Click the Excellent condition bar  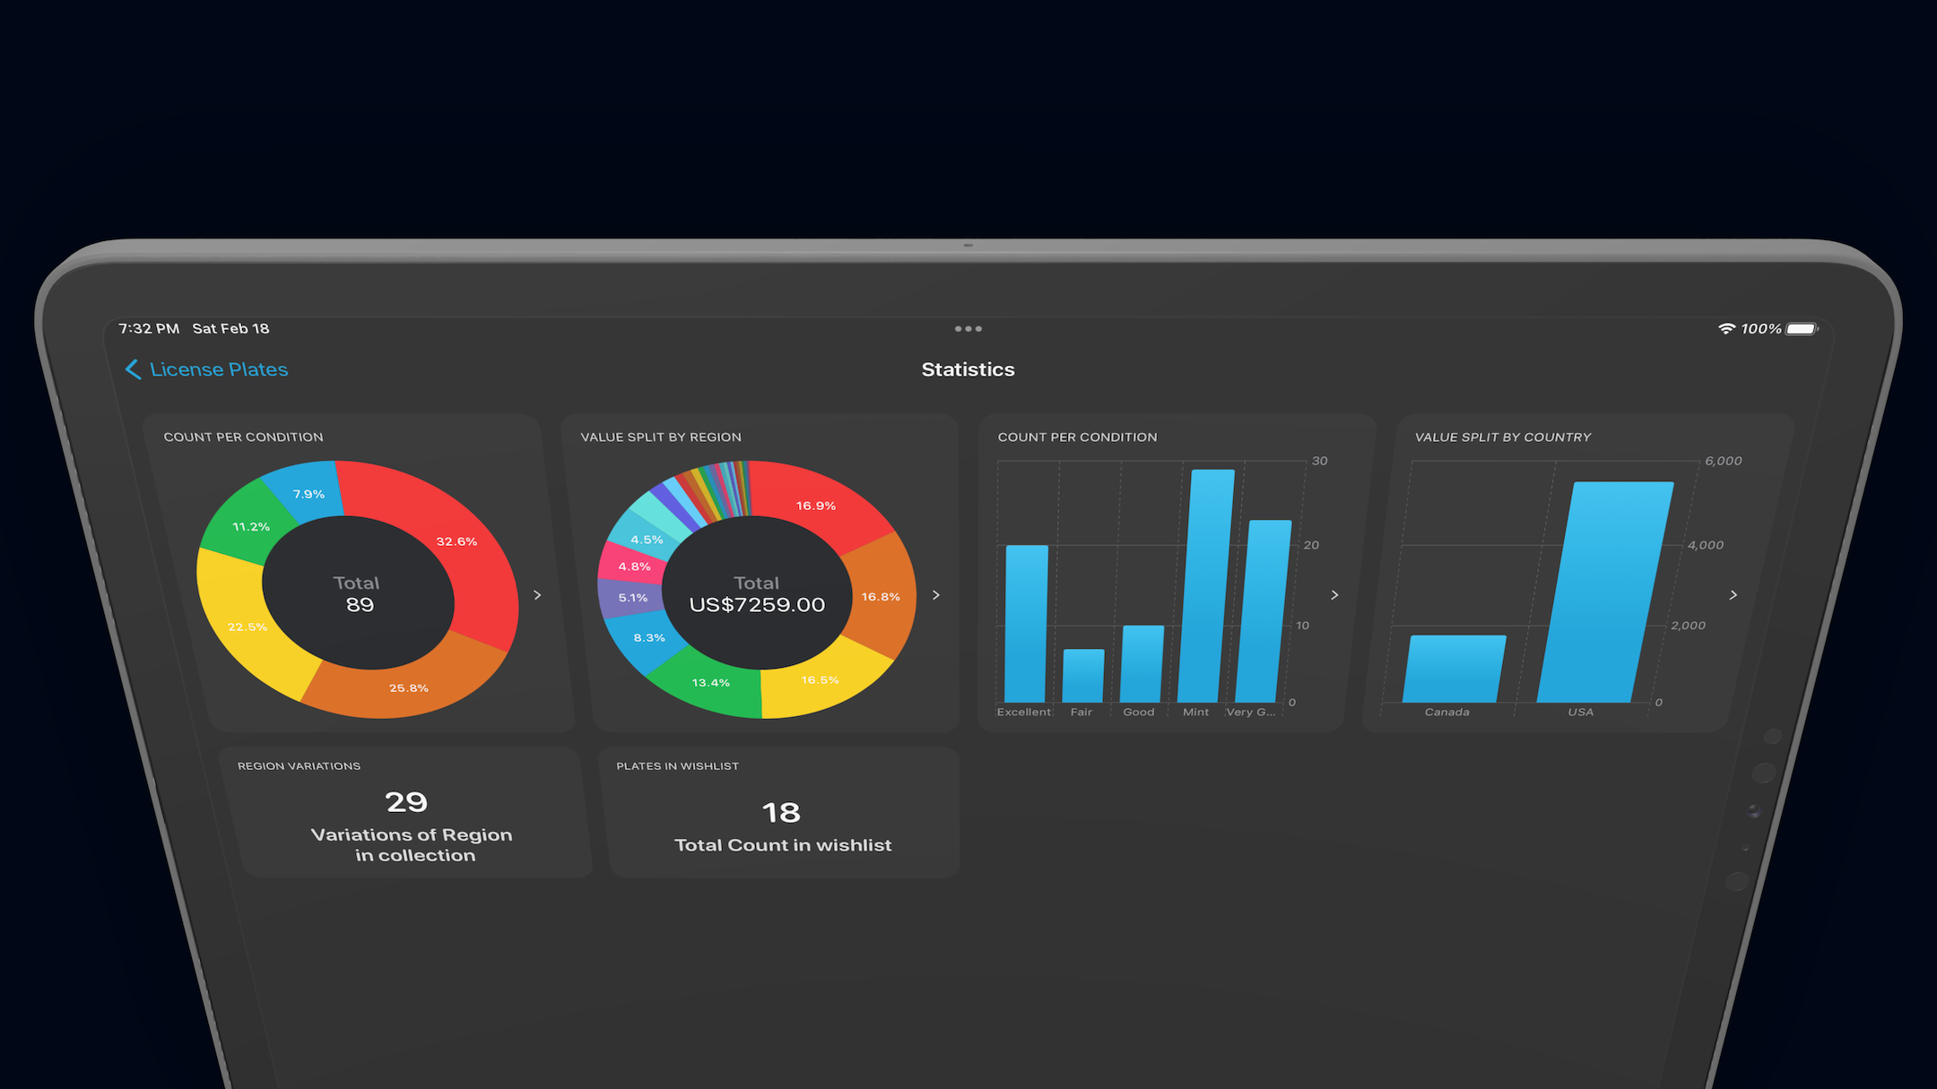[1026, 623]
